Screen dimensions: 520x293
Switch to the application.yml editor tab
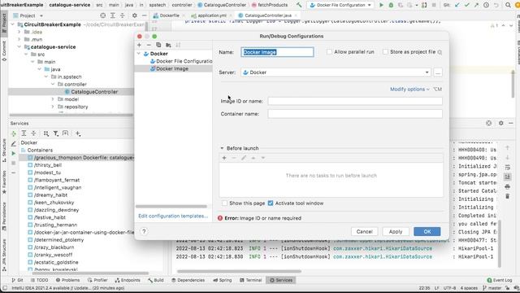tap(212, 15)
